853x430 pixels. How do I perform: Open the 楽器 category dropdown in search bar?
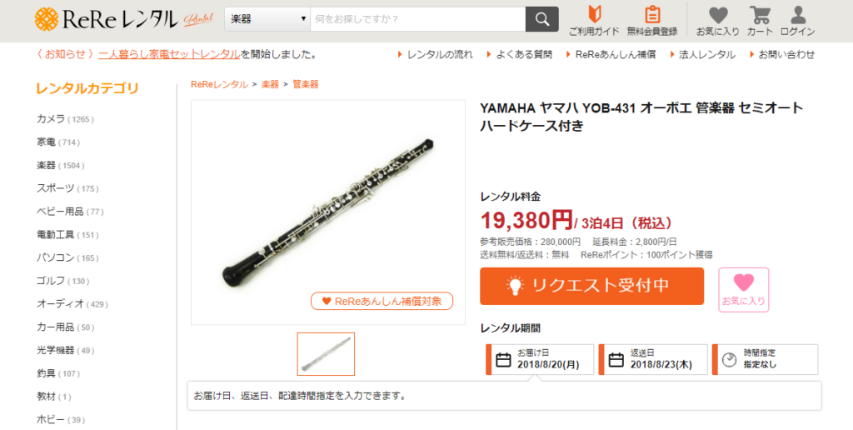pyautogui.click(x=267, y=19)
